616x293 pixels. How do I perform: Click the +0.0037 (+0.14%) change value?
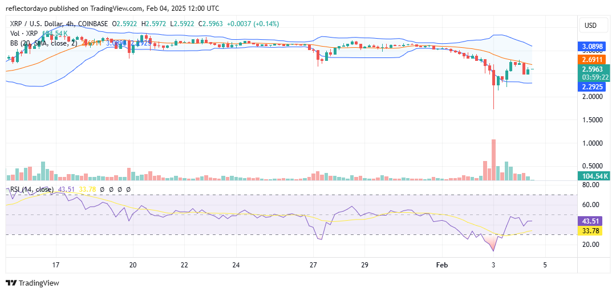pyautogui.click(x=252, y=24)
